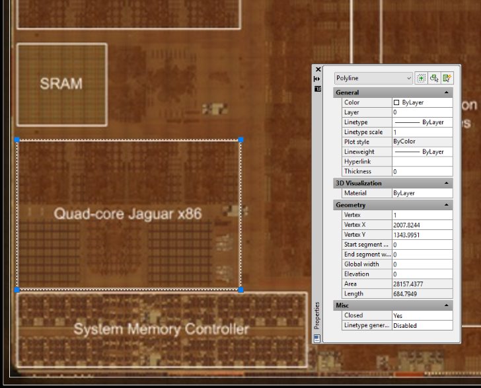Open the Lineweight ByLayer value
The height and width of the screenshot is (388, 481).
(x=422, y=151)
